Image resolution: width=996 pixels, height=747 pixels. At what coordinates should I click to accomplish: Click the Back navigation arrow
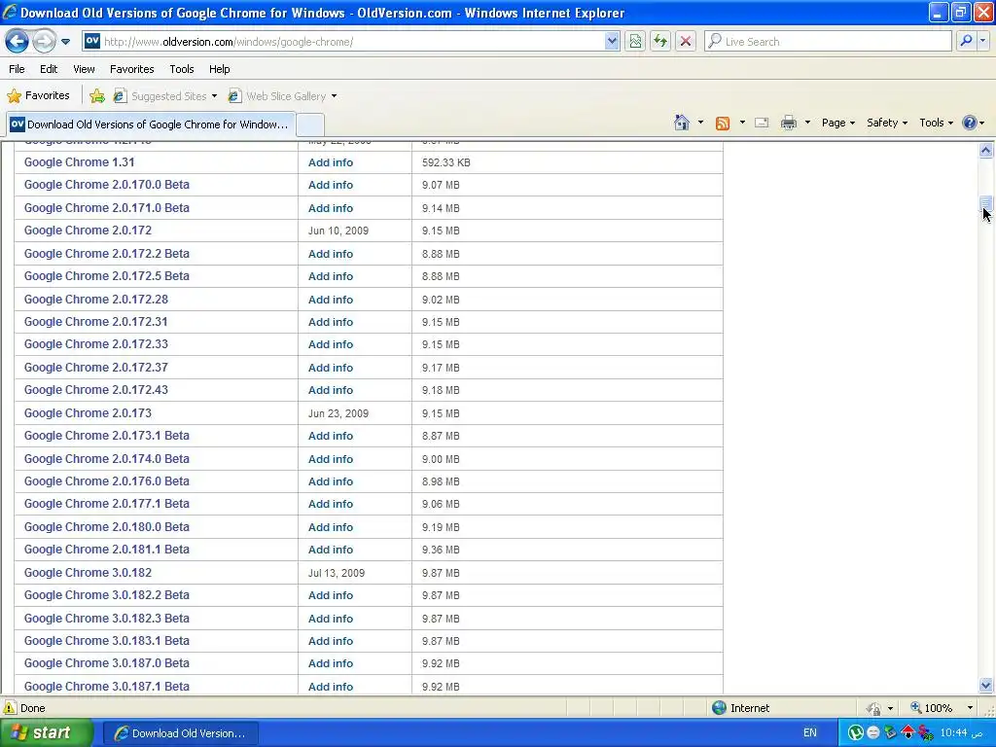[18, 41]
